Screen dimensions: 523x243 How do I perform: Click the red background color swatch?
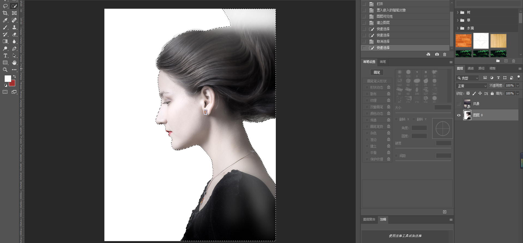[x=13, y=84]
